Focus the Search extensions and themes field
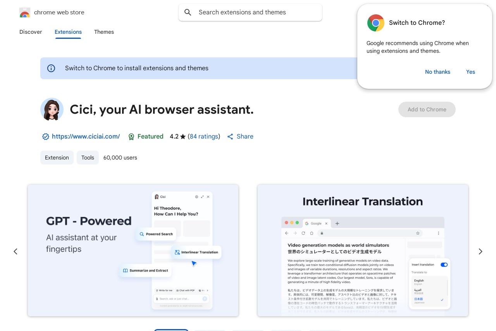The height and width of the screenshot is (331, 496). coord(250,12)
